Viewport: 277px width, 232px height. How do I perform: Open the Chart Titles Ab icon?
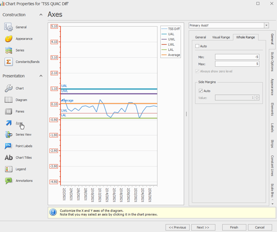(x=8, y=157)
